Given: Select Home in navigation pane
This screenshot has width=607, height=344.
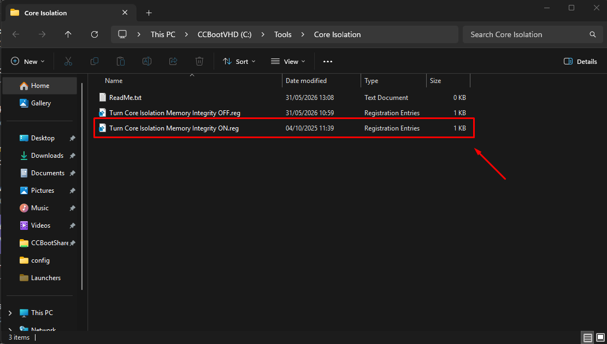Looking at the screenshot, I should pyautogui.click(x=40, y=86).
